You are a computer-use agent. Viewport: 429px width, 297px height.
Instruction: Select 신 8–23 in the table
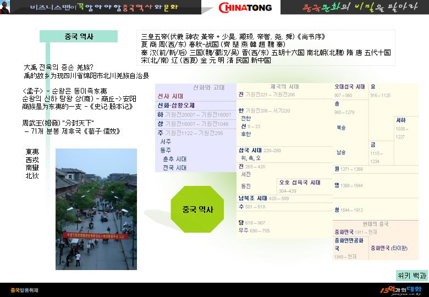251,127
